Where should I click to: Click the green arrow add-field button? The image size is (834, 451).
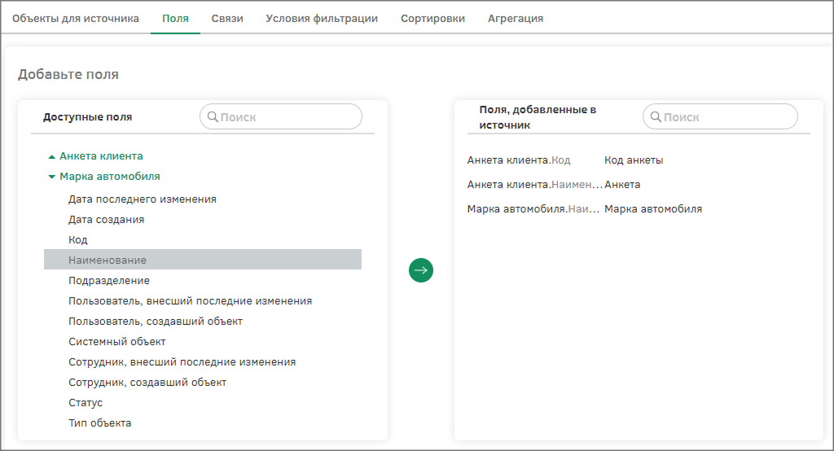coord(421,270)
